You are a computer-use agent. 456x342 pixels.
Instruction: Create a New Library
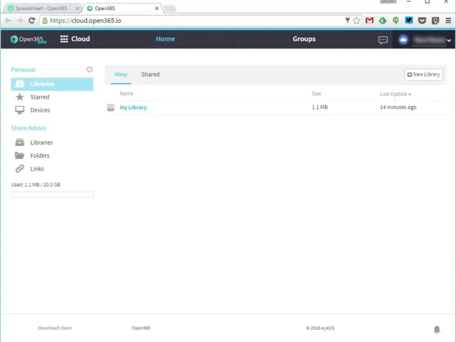424,75
